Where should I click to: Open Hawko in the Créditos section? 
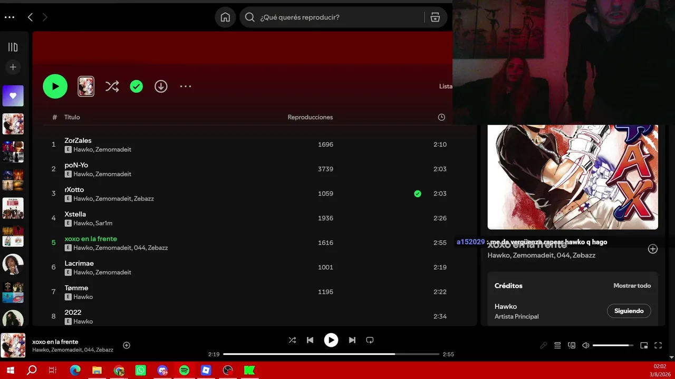pyautogui.click(x=506, y=306)
